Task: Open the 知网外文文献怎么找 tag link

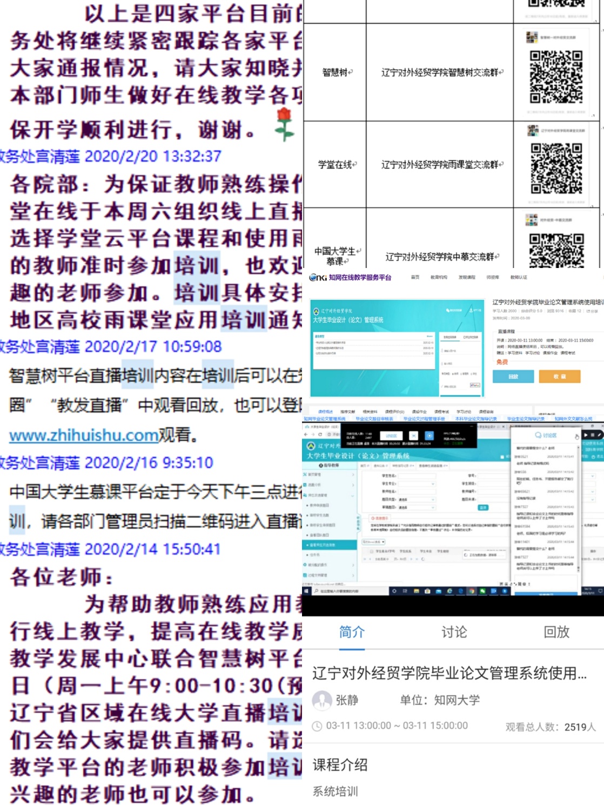Action: tap(573, 419)
